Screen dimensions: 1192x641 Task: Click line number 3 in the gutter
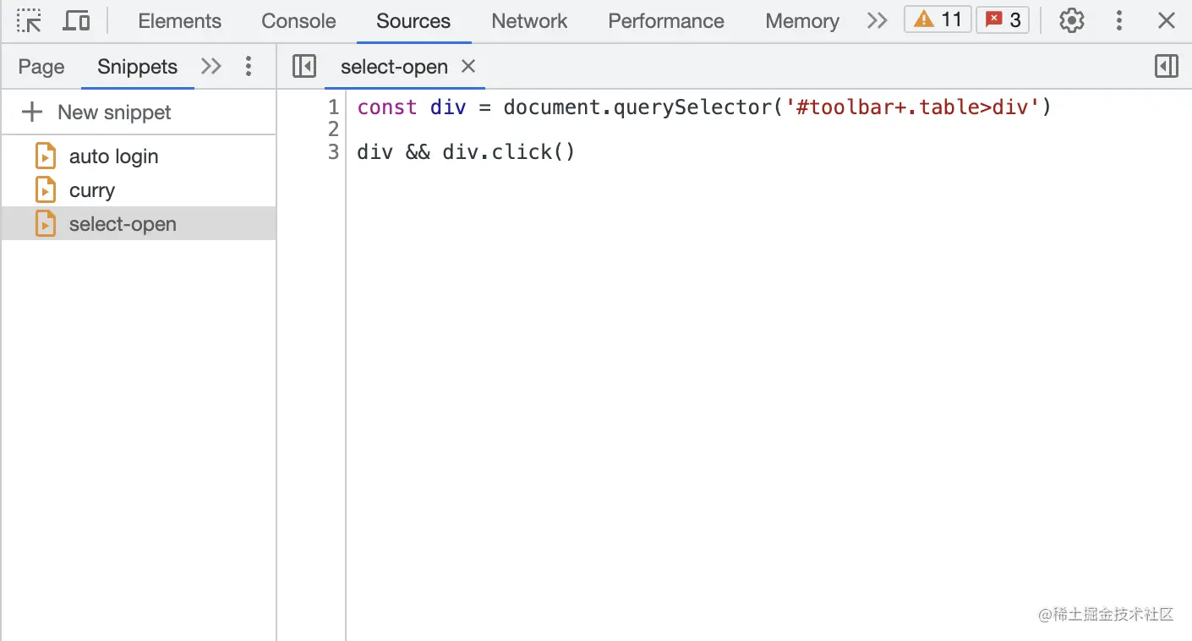[333, 152]
